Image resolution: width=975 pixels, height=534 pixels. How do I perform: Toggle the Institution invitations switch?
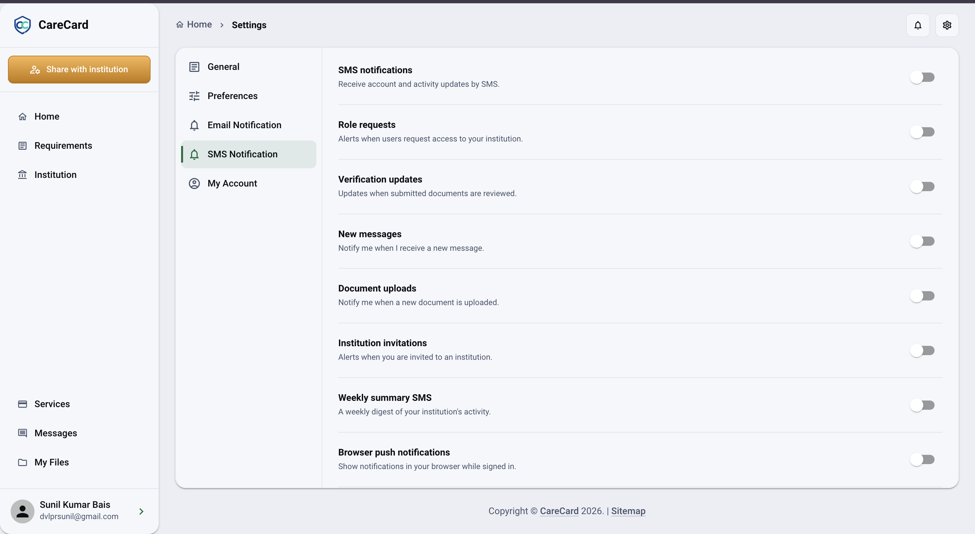[x=922, y=350]
